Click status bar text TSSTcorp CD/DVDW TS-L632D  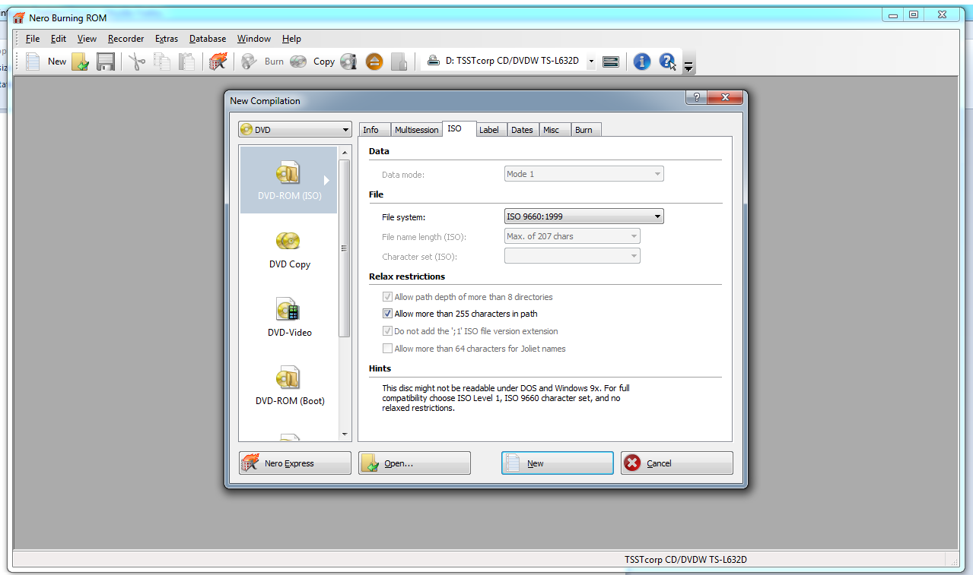[x=685, y=560]
